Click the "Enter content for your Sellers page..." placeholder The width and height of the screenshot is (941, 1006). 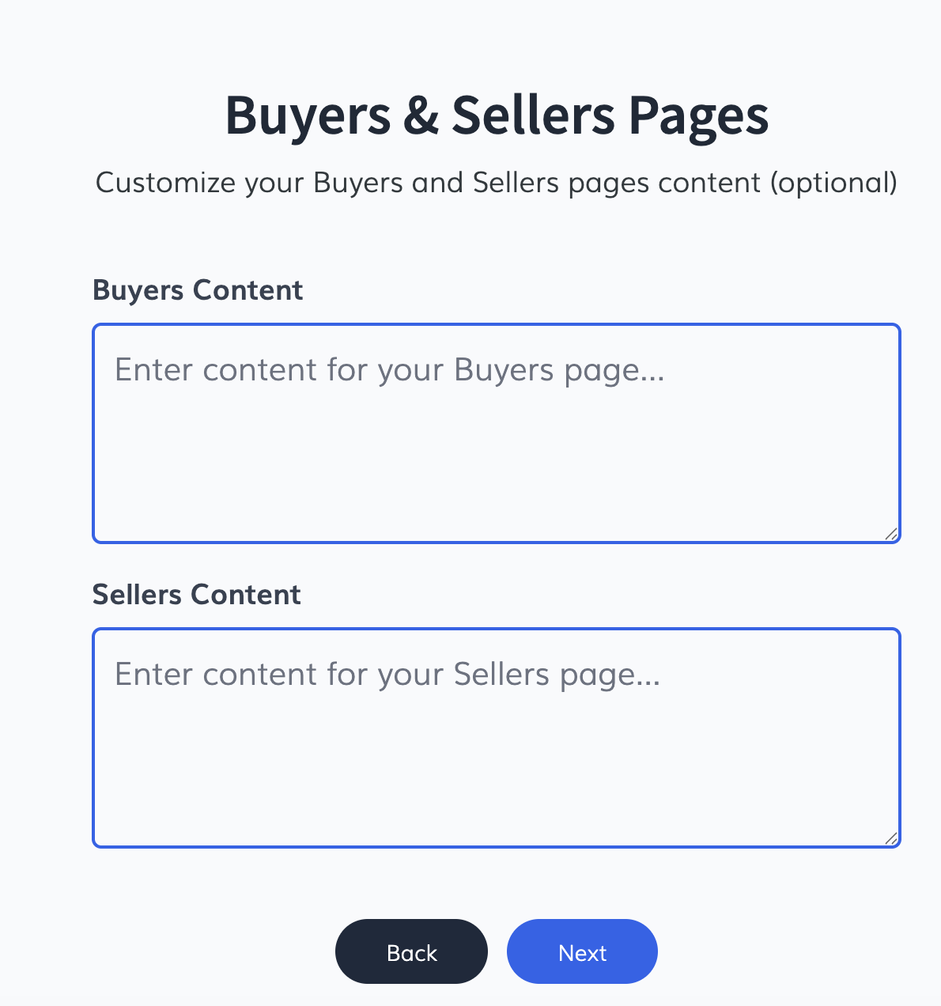tap(387, 675)
